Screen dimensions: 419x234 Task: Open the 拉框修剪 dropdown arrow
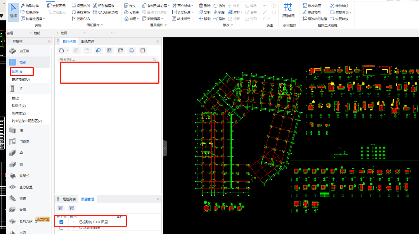point(350,12)
